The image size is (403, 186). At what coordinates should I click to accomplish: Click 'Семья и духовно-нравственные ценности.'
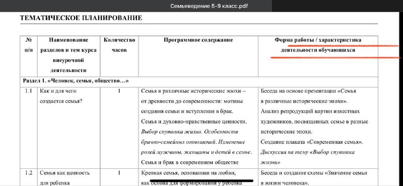tap(194, 121)
